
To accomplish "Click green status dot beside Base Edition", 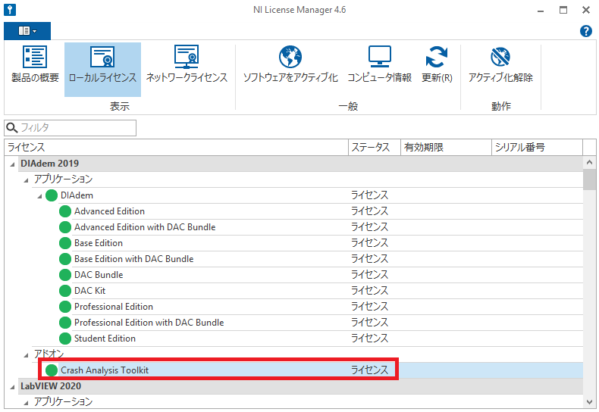I will point(65,243).
